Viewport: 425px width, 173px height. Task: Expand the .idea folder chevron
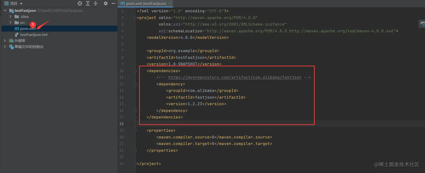[x=10, y=17]
